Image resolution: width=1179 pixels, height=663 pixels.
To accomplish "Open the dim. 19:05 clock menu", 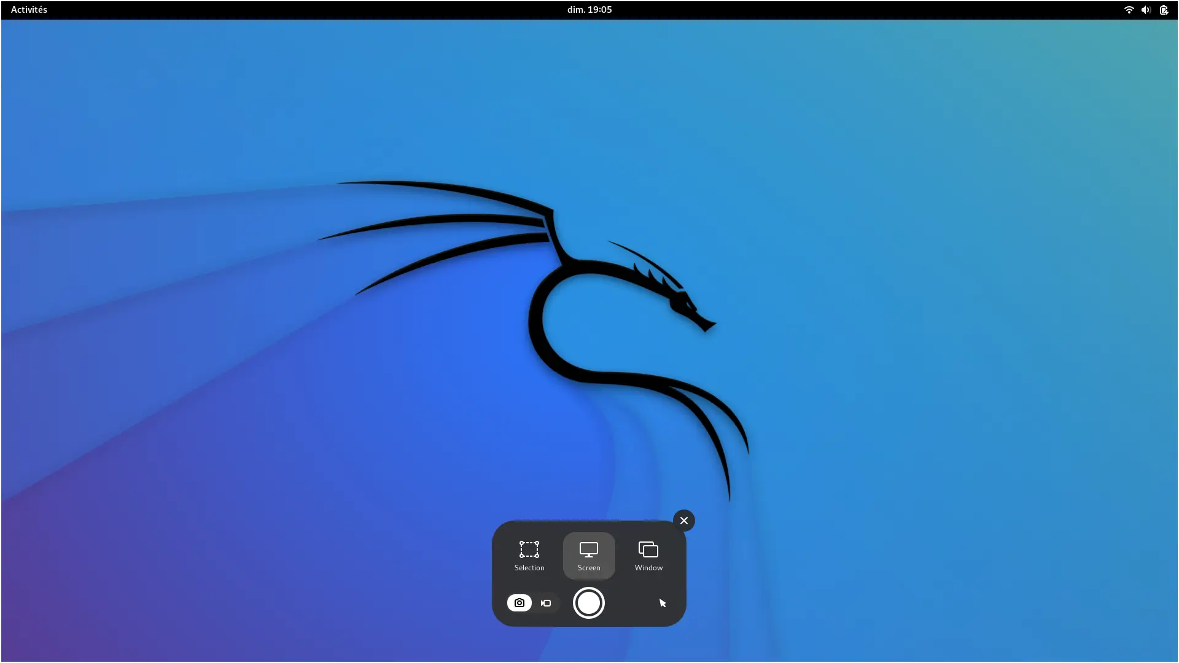I will coord(589,10).
